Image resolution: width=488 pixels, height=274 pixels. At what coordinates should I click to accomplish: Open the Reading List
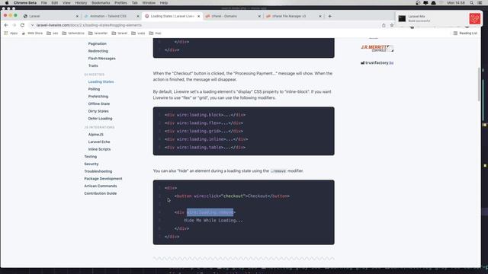click(x=465, y=33)
